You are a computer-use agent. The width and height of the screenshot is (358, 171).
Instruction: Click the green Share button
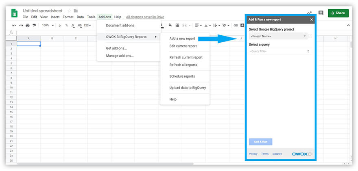pyautogui.click(x=338, y=13)
